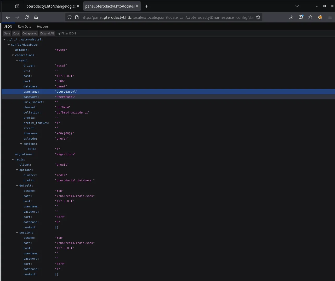Close the pterodactyl.htb/changelog tab
Image resolution: width=335 pixels, height=281 pixels.
(78, 6)
